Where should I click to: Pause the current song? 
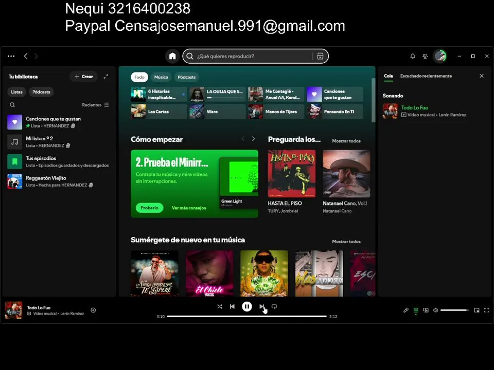tap(246, 306)
